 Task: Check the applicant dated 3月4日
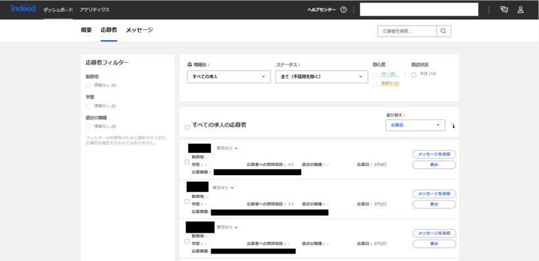[187, 162]
